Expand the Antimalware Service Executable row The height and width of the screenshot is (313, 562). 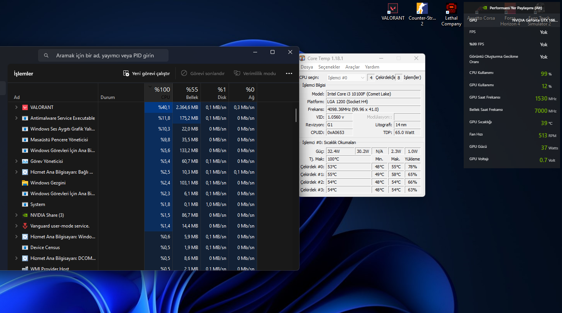point(16,118)
